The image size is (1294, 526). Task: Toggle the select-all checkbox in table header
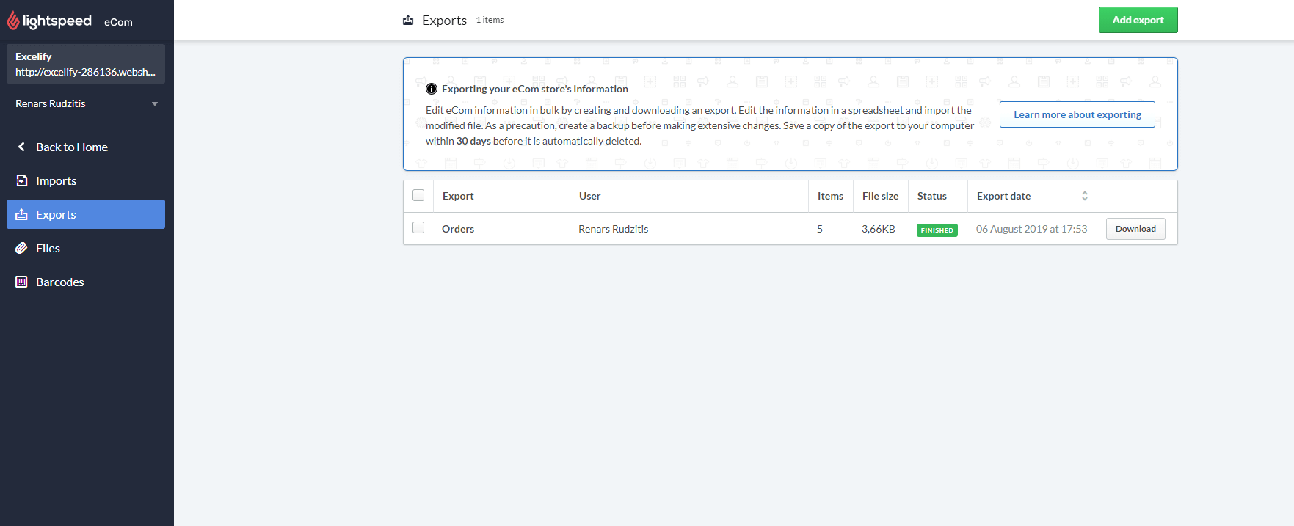(x=418, y=195)
